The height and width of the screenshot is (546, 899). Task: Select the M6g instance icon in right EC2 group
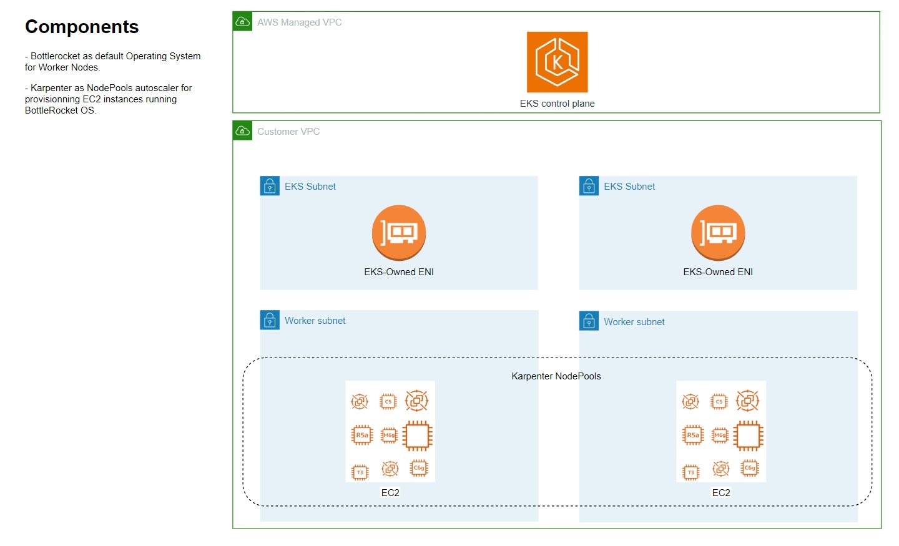point(720,435)
